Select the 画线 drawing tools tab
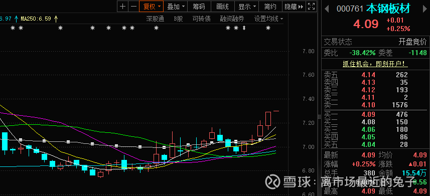 (x=223, y=7)
